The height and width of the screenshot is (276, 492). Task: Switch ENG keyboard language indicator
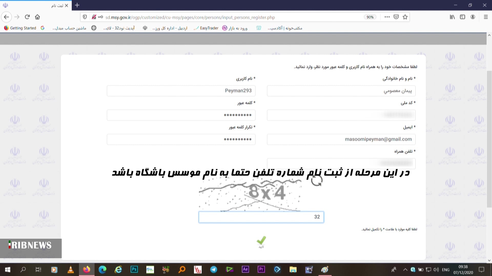tap(446, 270)
